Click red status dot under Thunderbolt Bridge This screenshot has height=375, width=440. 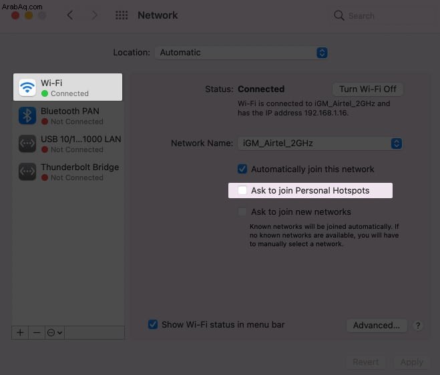point(45,177)
